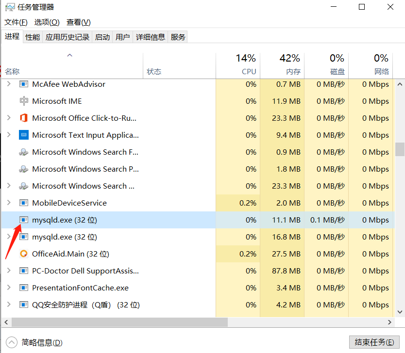Viewport: 405px width, 353px height.
Task: Click the mysqld.exe process icon
Action: pos(24,220)
